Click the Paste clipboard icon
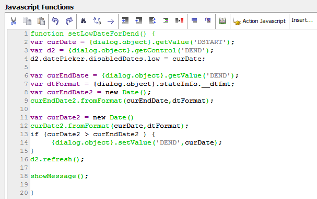 (41, 21)
